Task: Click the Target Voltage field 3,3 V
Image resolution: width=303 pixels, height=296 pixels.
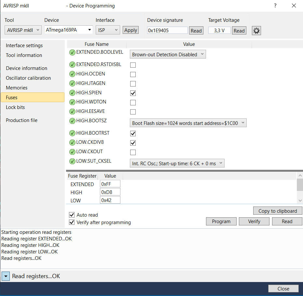Action: 219,30
